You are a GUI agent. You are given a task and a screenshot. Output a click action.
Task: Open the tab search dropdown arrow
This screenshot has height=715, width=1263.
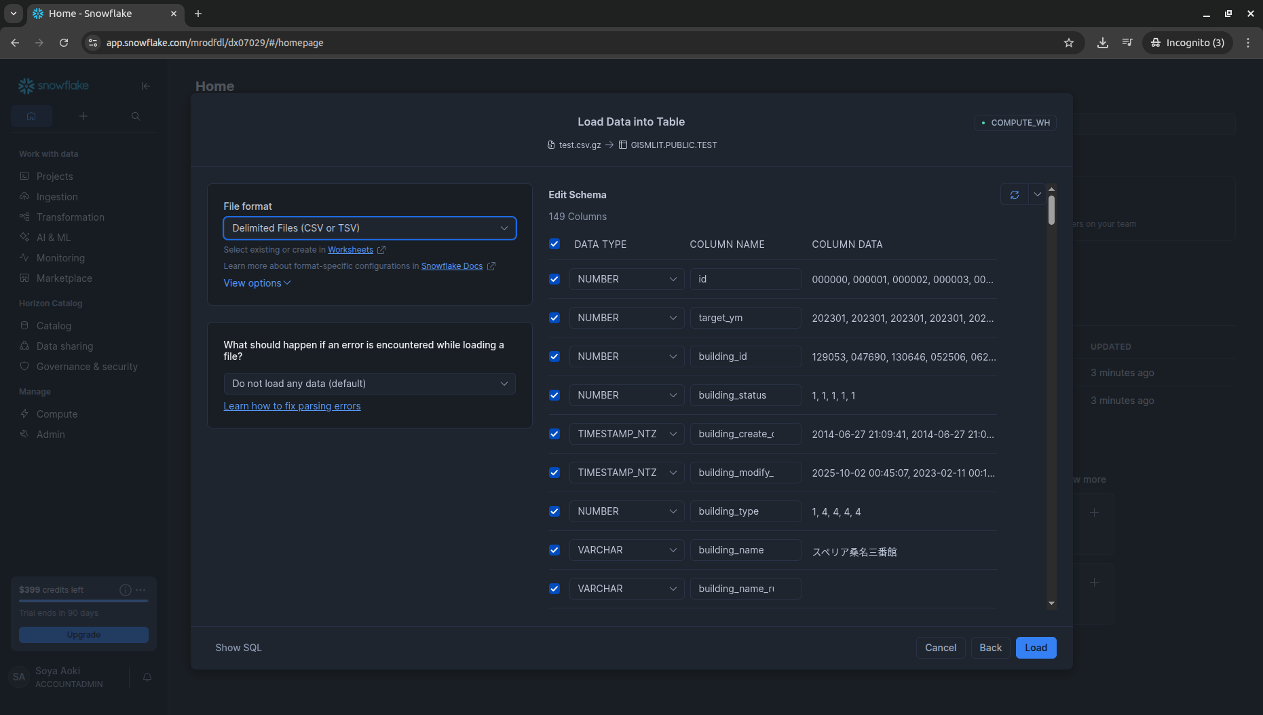pyautogui.click(x=14, y=14)
